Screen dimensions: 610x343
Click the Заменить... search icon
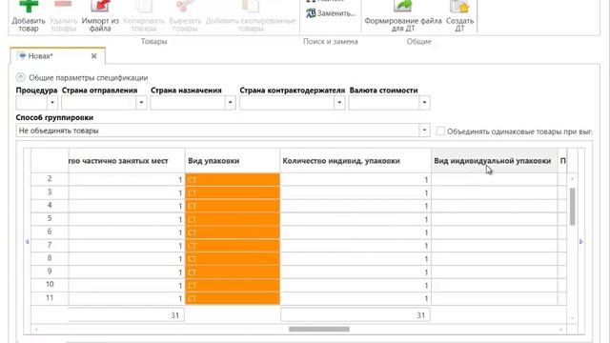click(311, 13)
